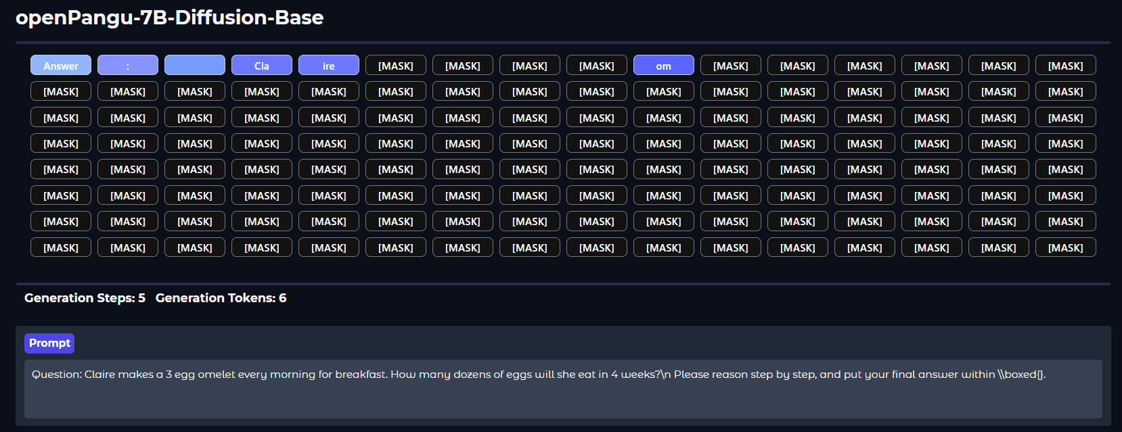This screenshot has height=432, width=1122.
Task: Click the purple Prompt label
Action: click(x=49, y=343)
